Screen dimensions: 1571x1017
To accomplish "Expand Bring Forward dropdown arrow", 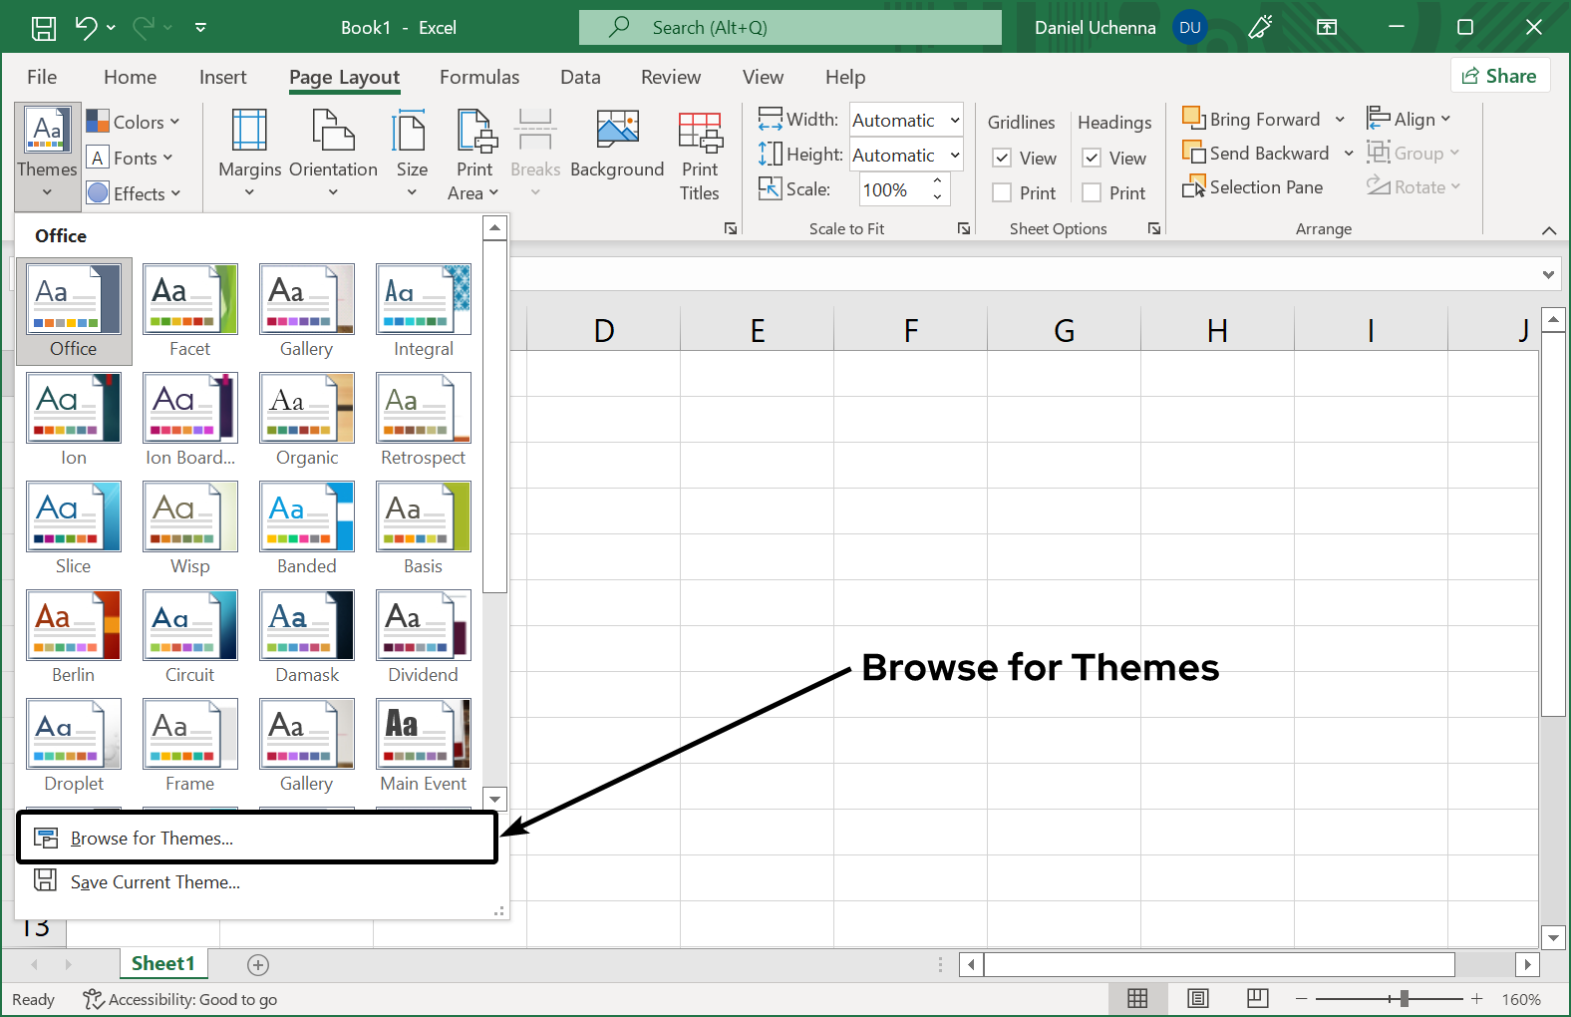I will (x=1340, y=119).
